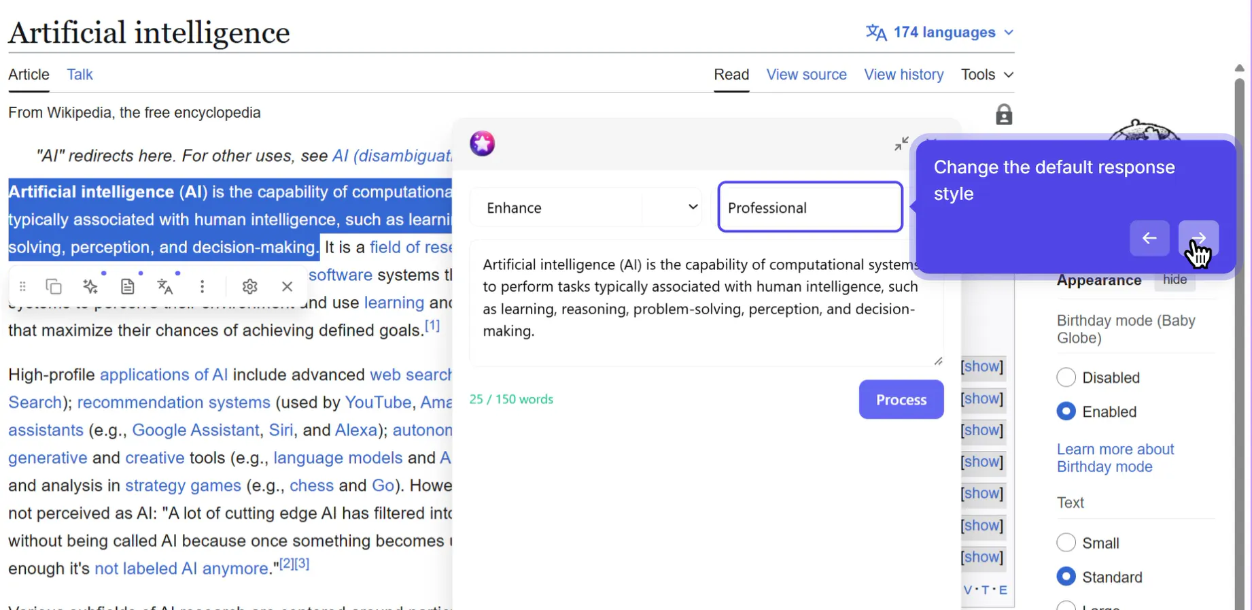The height and width of the screenshot is (610, 1252).
Task: Click the Professional response style field
Action: pos(810,207)
